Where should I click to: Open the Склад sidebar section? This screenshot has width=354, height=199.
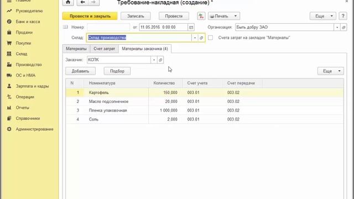[22, 54]
